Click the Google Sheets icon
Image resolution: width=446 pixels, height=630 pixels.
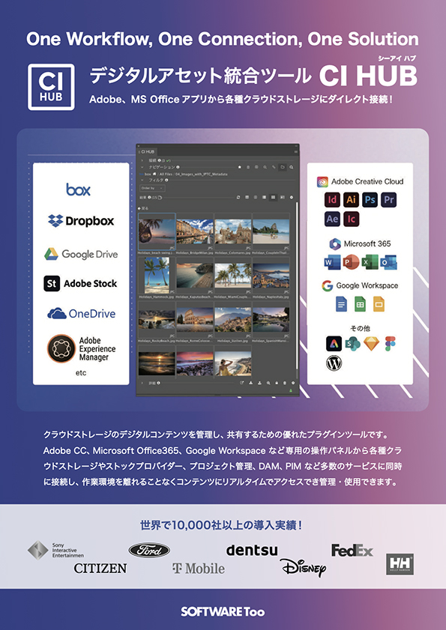(x=360, y=304)
